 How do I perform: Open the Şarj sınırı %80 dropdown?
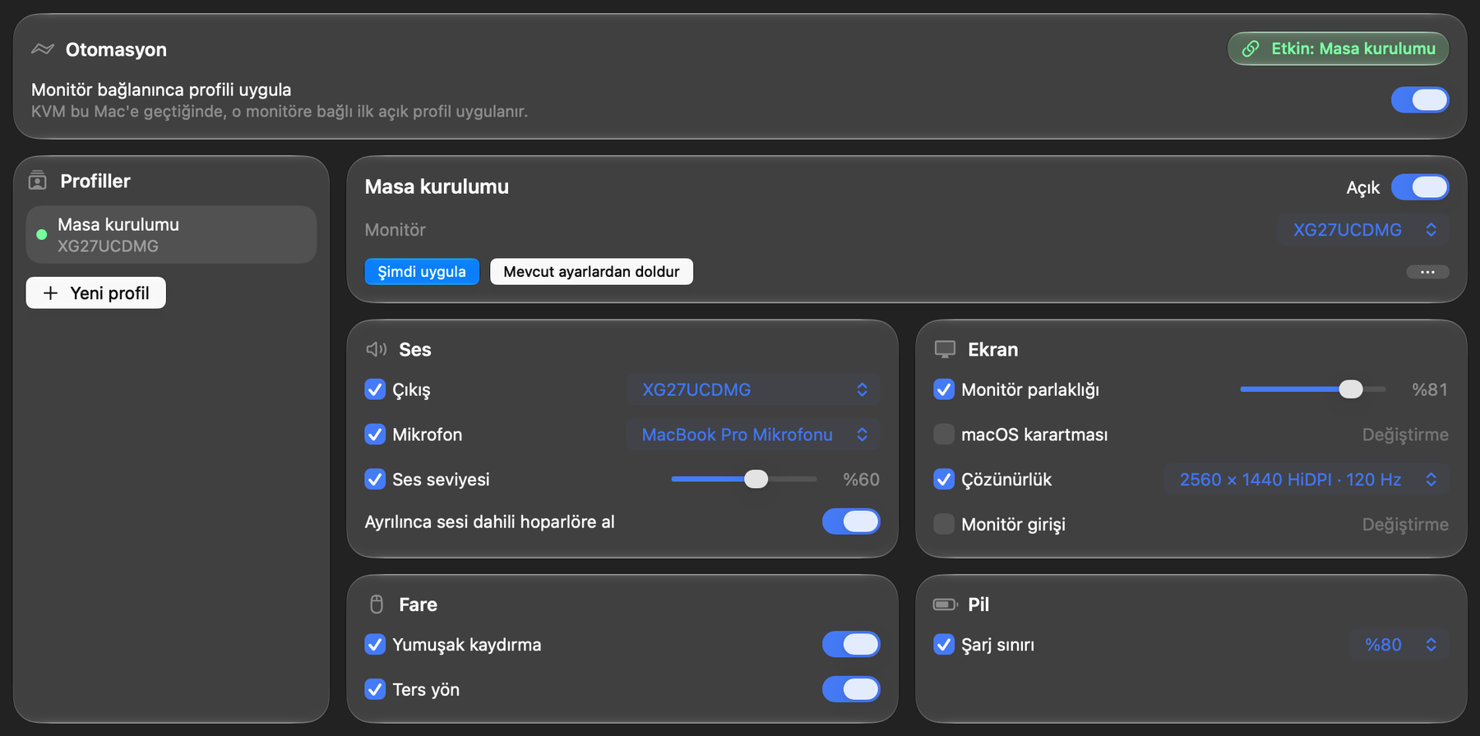(x=1399, y=645)
